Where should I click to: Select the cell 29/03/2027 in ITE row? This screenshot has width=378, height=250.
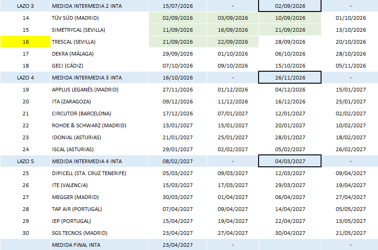290,185
